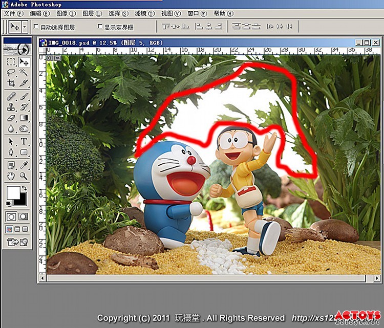384x328 pixels.
Task: Select the Slice tool
Action: [24, 83]
